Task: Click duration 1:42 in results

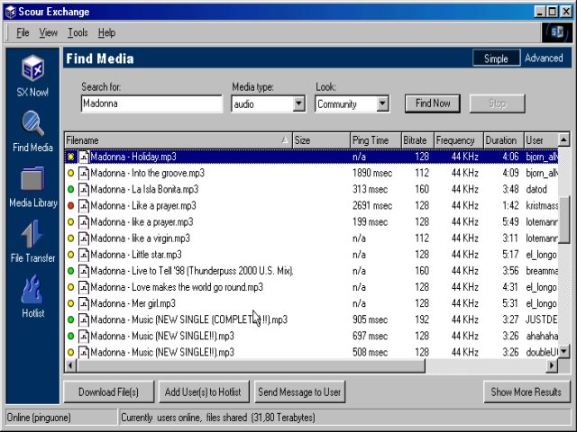Action: 510,206
